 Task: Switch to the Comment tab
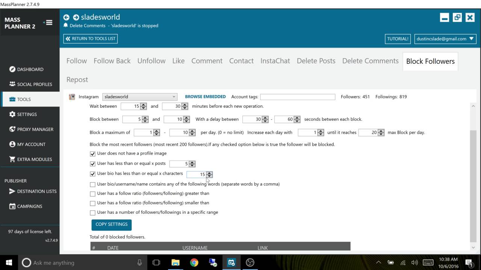point(207,61)
